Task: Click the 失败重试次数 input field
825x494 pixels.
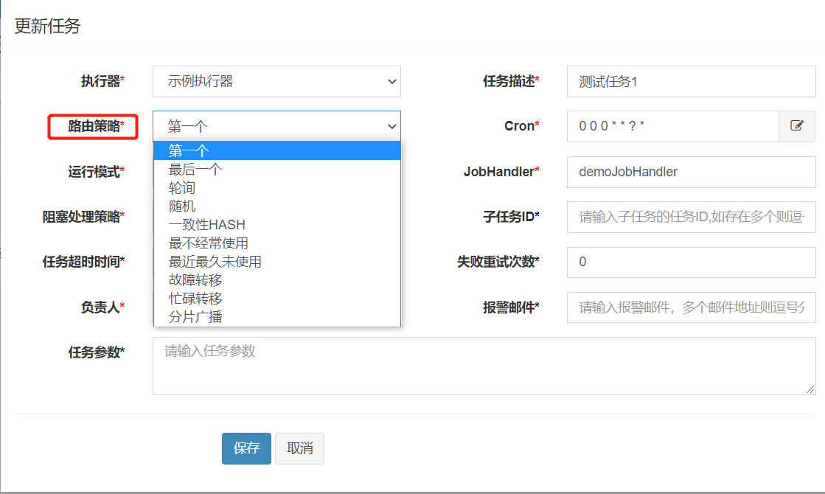Action: coord(690,262)
